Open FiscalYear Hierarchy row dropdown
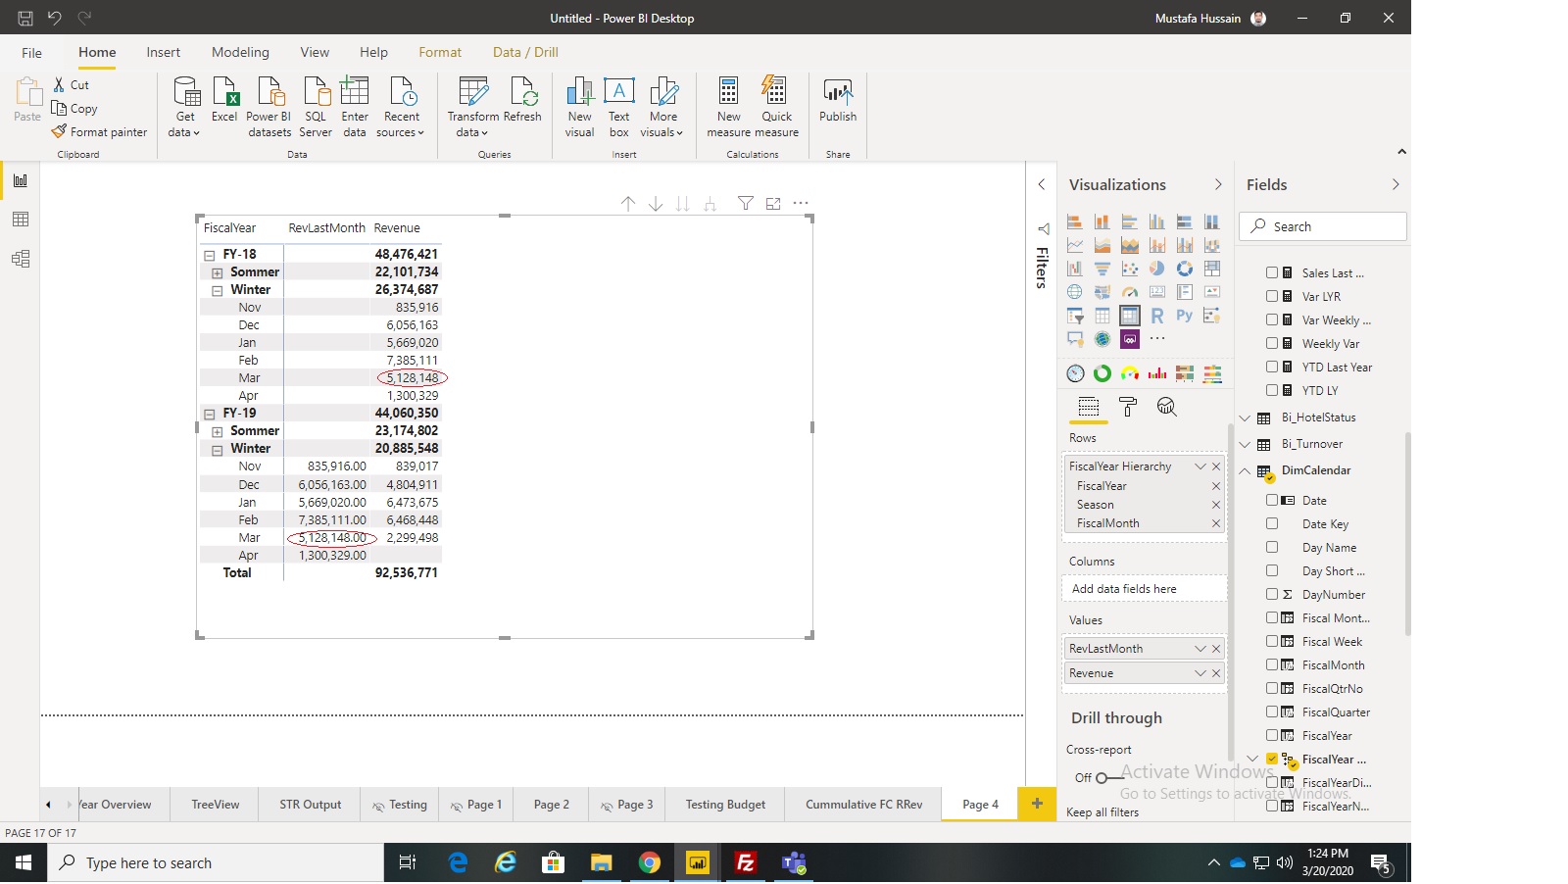Viewport: 1568px width, 884px height. pos(1200,467)
